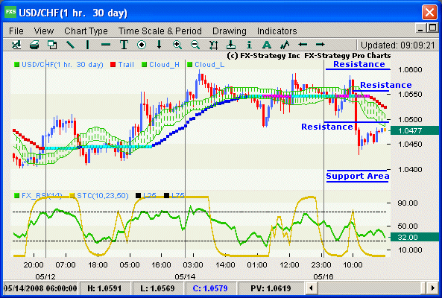Click the 1.0600 price axis label
442x298 pixels.
(x=410, y=69)
